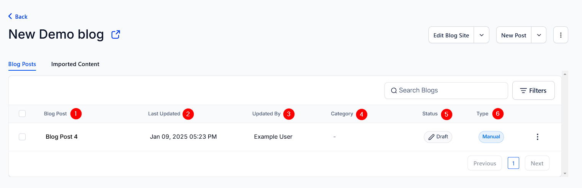Toggle the select-all header checkbox
This screenshot has height=188, width=582.
[22, 113]
